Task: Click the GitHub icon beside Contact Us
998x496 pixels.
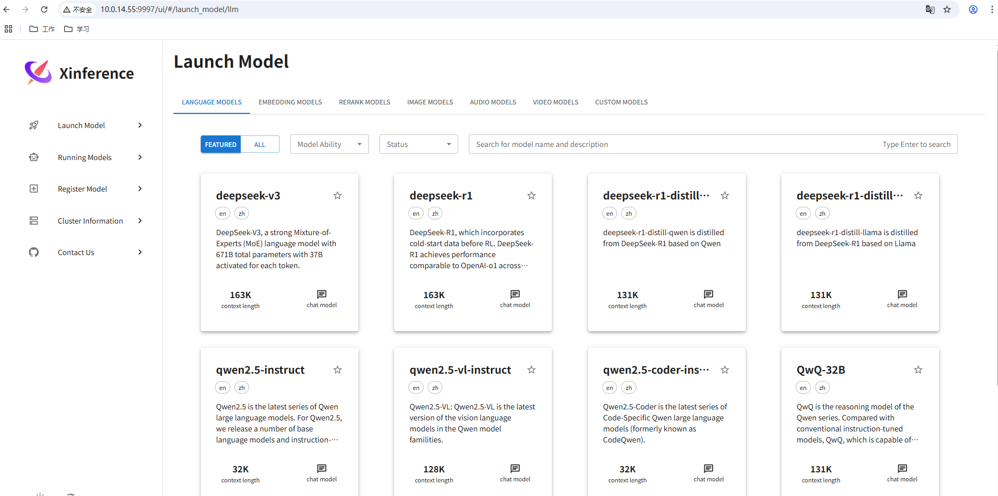Action: point(34,252)
